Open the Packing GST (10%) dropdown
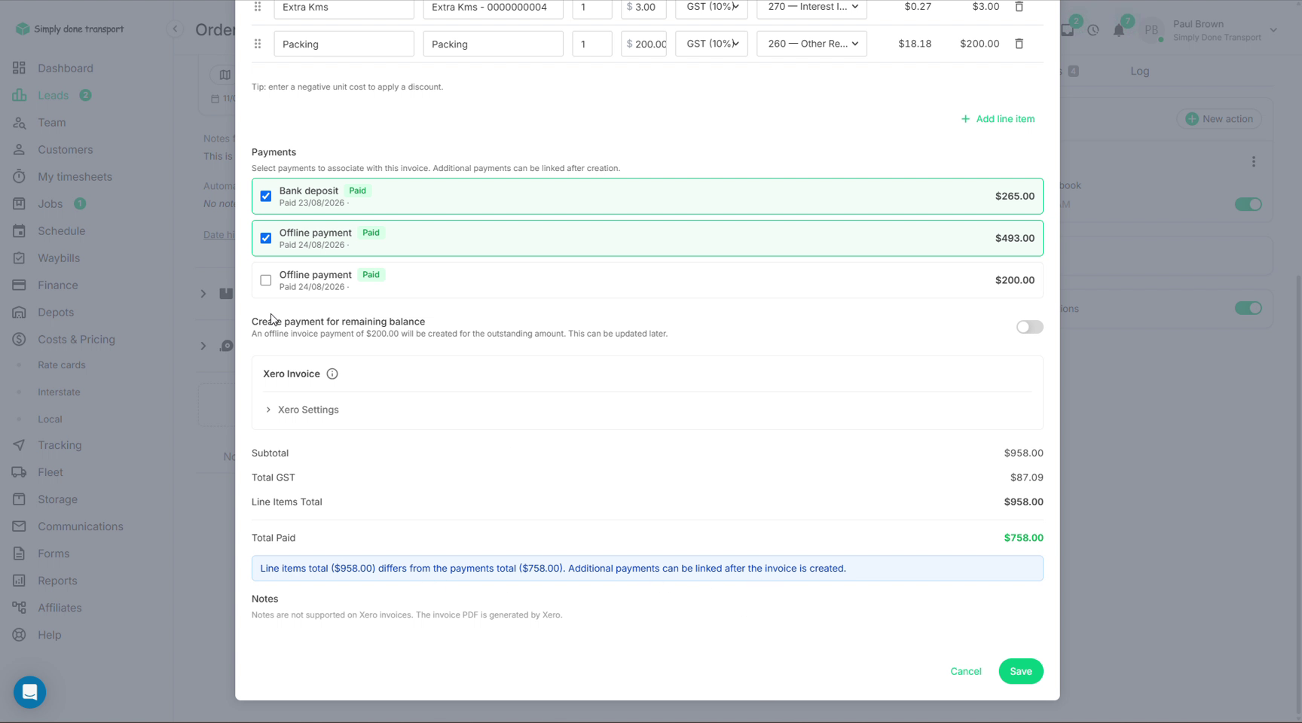Viewport: 1302px width, 723px height. tap(711, 44)
